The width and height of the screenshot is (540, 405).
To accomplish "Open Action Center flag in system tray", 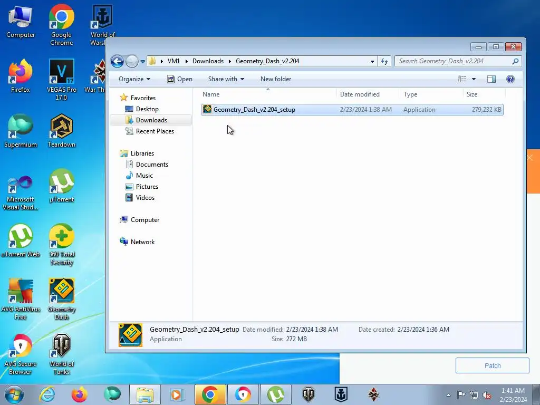I will click(x=461, y=395).
